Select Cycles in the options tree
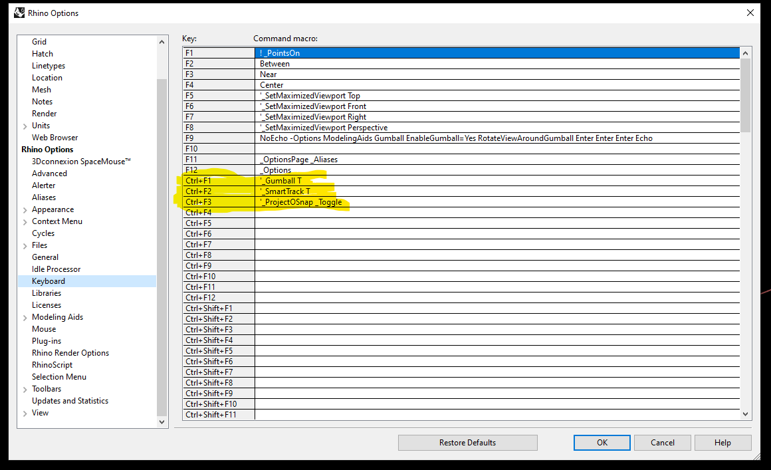 coord(43,233)
